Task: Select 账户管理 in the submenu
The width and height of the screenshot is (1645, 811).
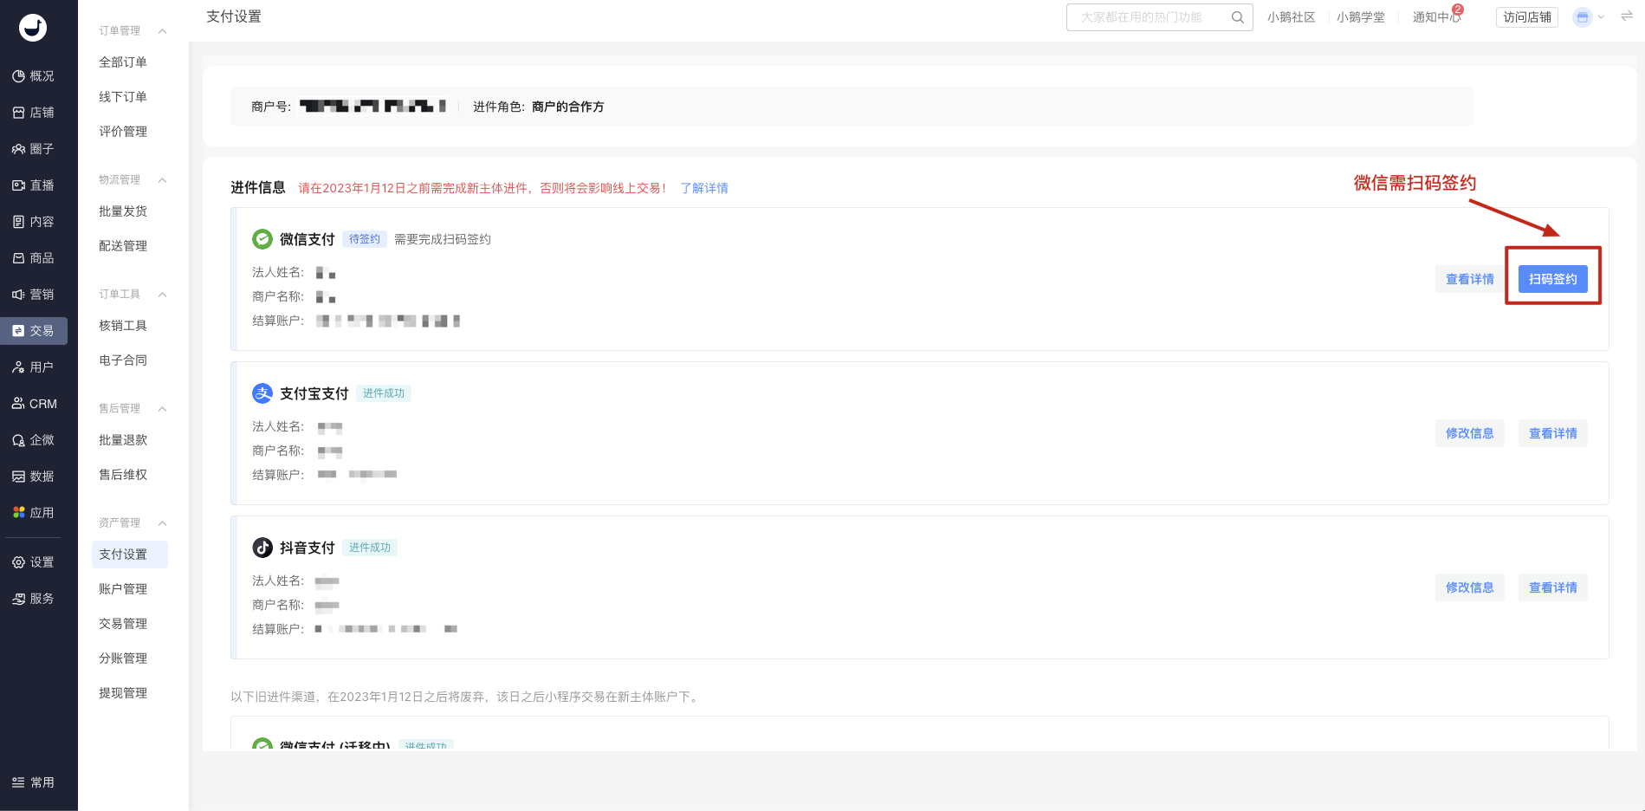Action: point(123,589)
